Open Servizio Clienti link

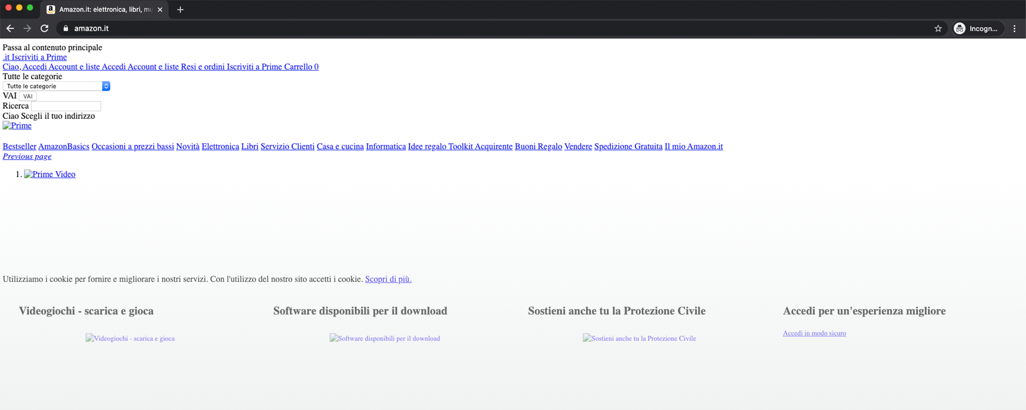287,146
